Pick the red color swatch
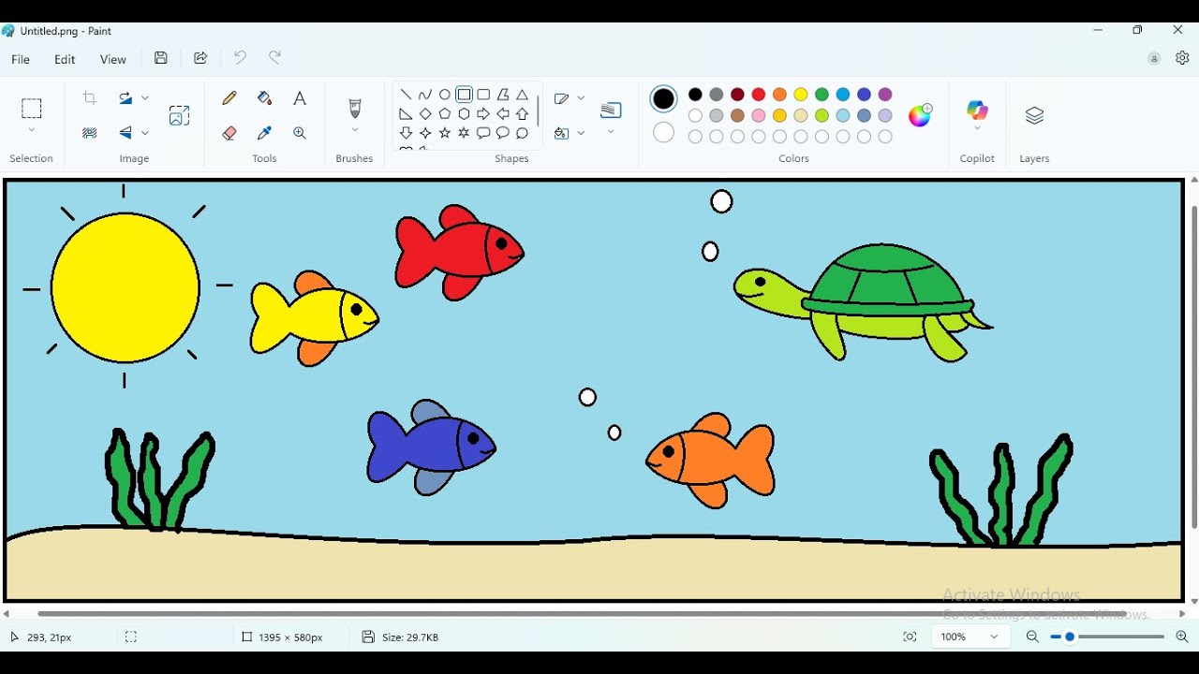The image size is (1199, 674). point(759,95)
